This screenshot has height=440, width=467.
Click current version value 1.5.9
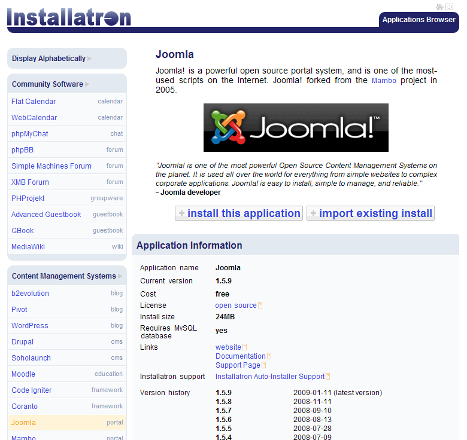(223, 280)
